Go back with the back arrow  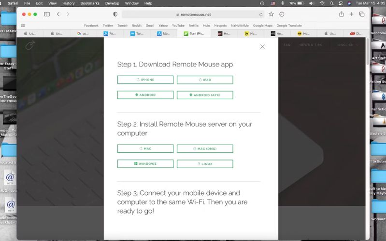pos(58,14)
